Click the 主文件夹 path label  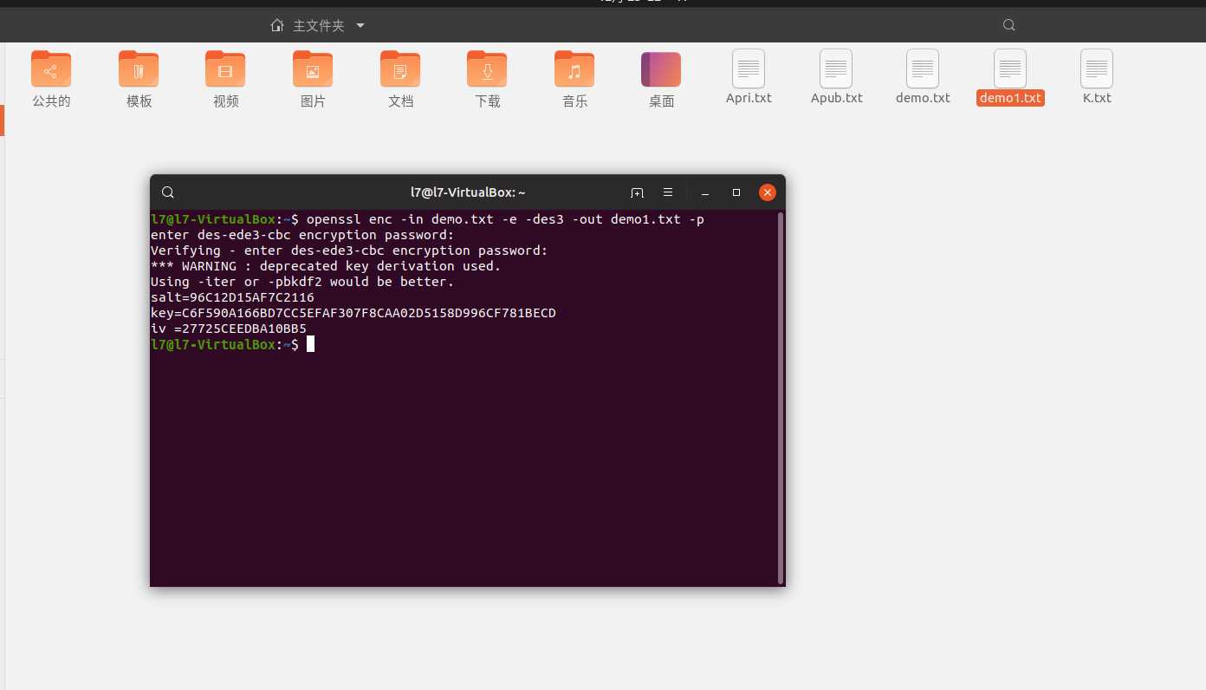[319, 26]
